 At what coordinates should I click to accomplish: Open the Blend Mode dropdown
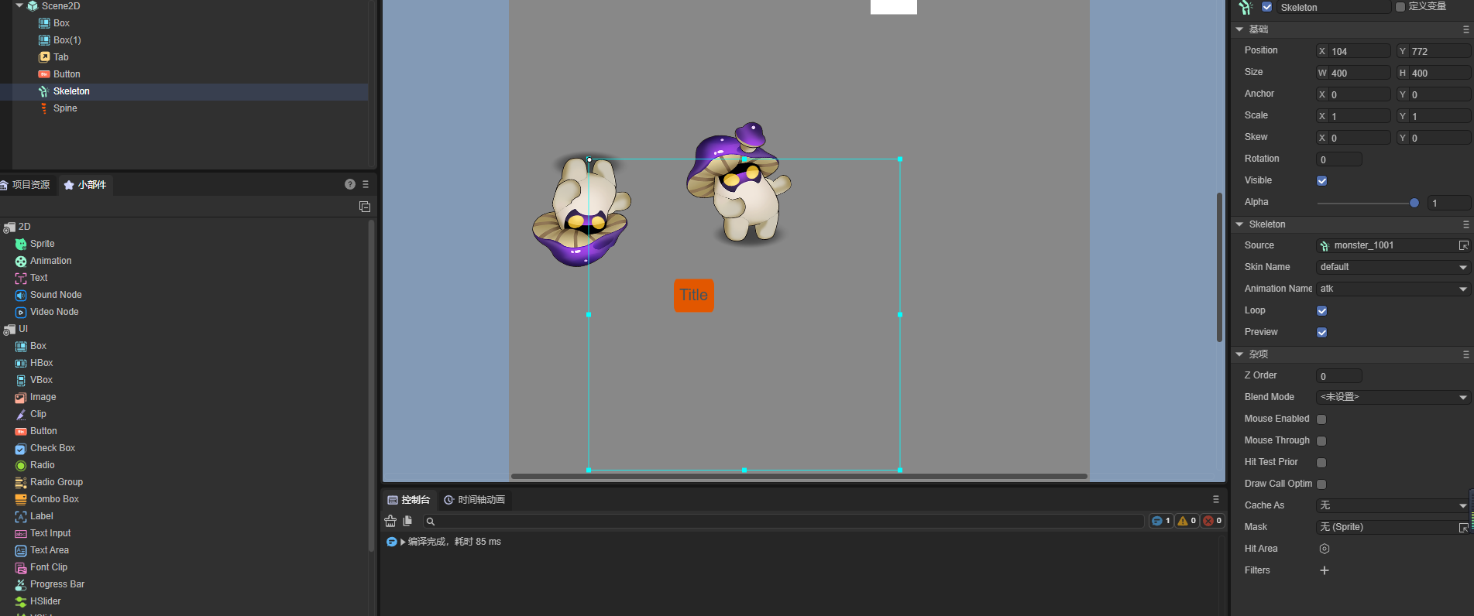[1393, 397]
